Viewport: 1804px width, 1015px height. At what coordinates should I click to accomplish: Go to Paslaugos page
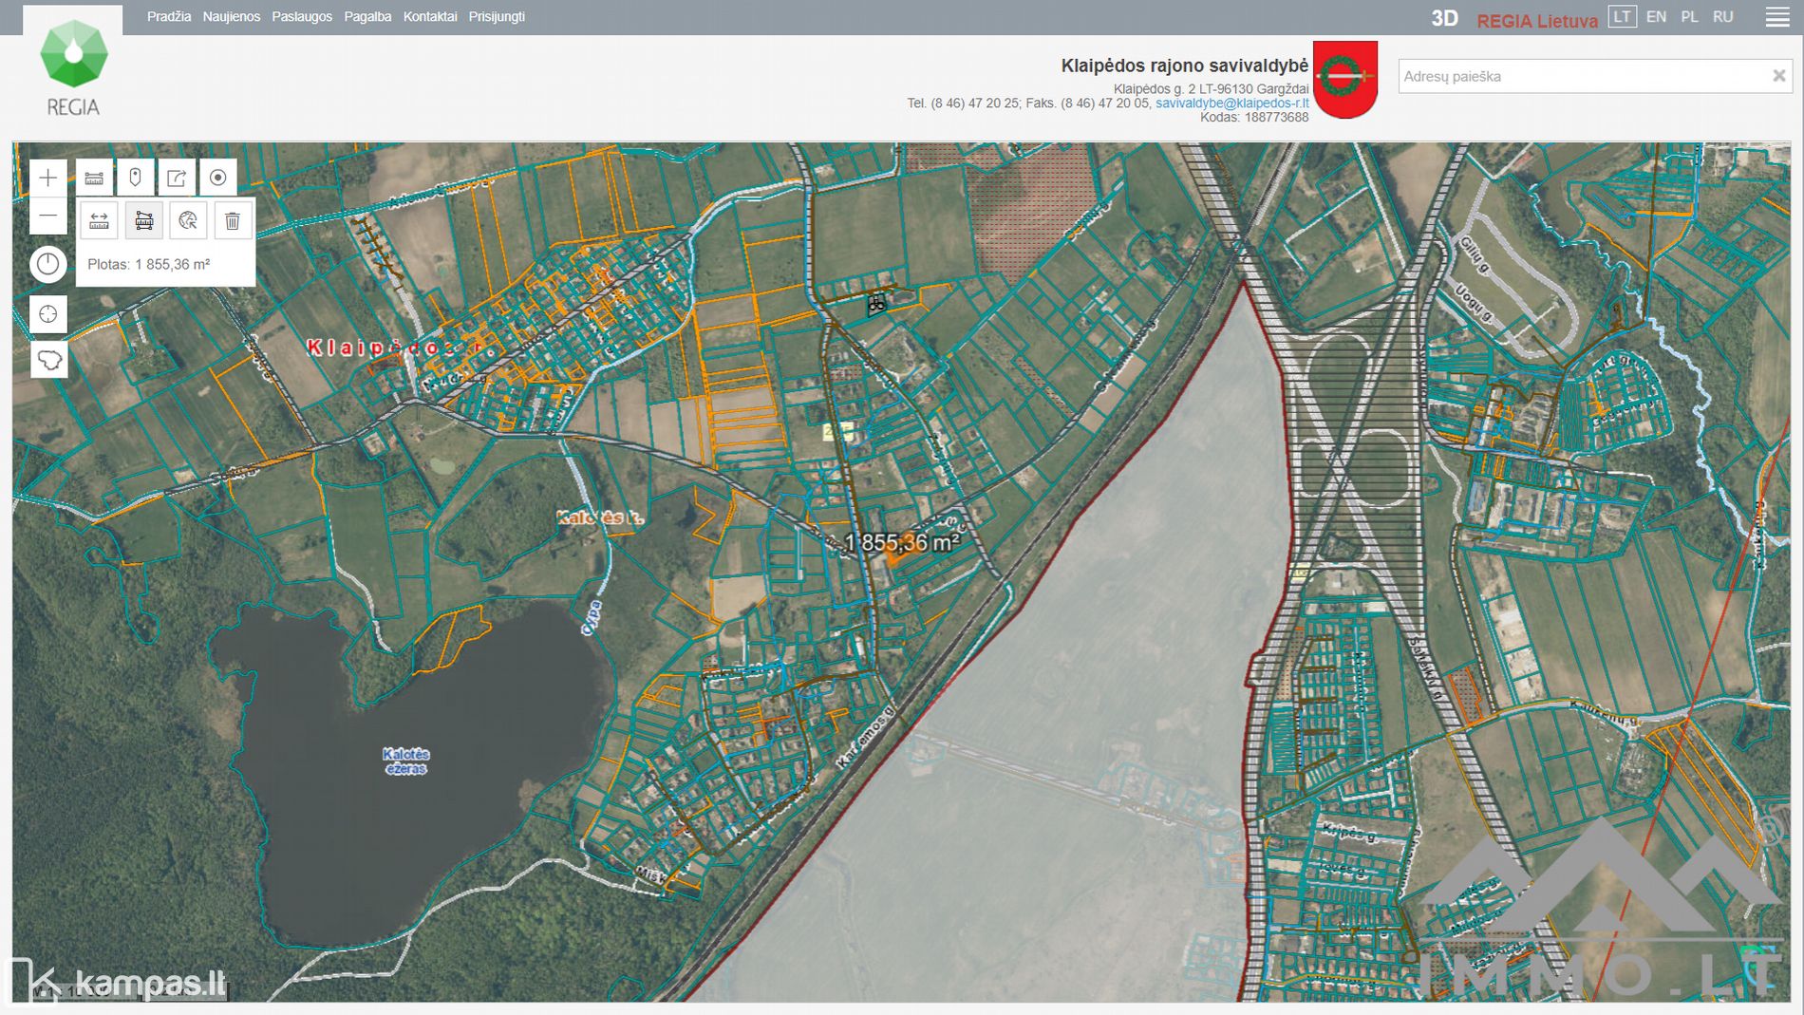(x=302, y=17)
